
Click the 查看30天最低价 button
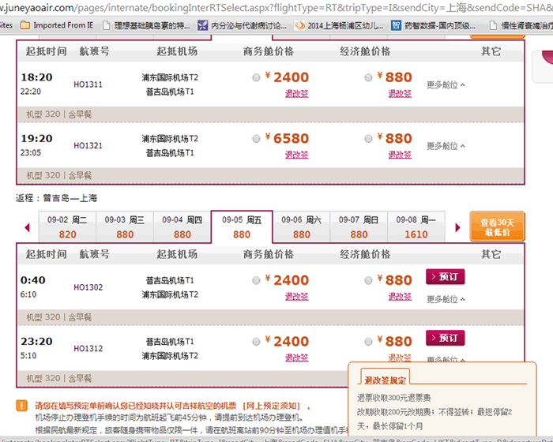point(497,227)
